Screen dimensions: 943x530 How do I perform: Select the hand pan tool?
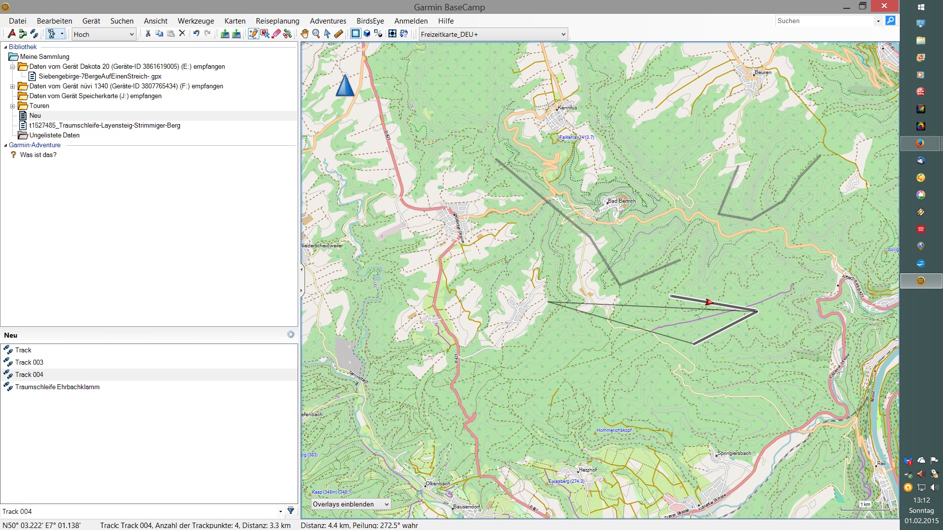click(305, 34)
